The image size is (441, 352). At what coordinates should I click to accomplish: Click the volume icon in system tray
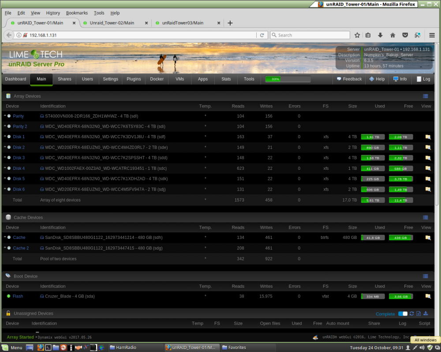[422, 348]
